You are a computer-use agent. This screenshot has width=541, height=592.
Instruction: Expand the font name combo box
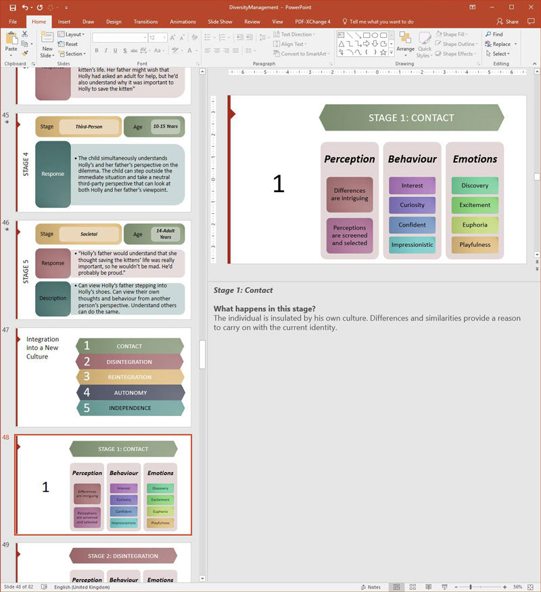[x=145, y=38]
